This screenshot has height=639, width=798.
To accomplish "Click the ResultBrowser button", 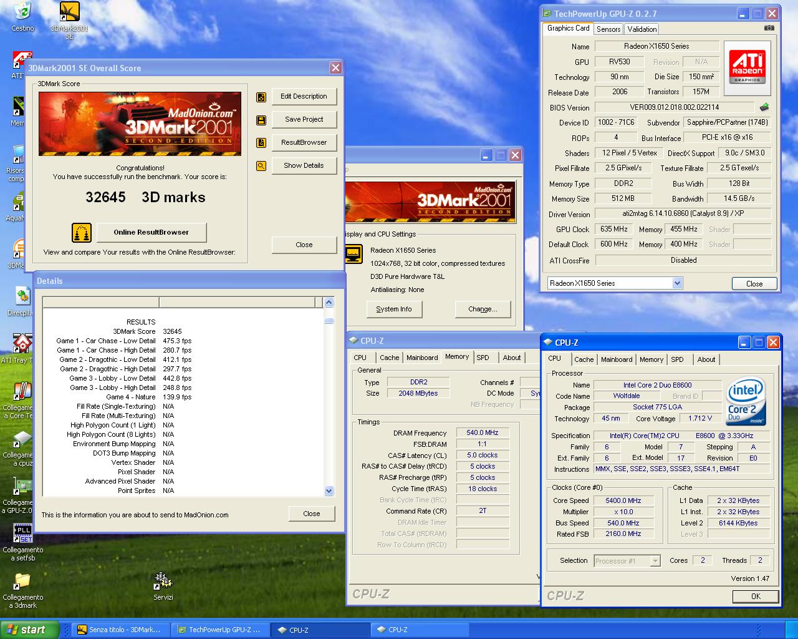I will click(x=304, y=143).
